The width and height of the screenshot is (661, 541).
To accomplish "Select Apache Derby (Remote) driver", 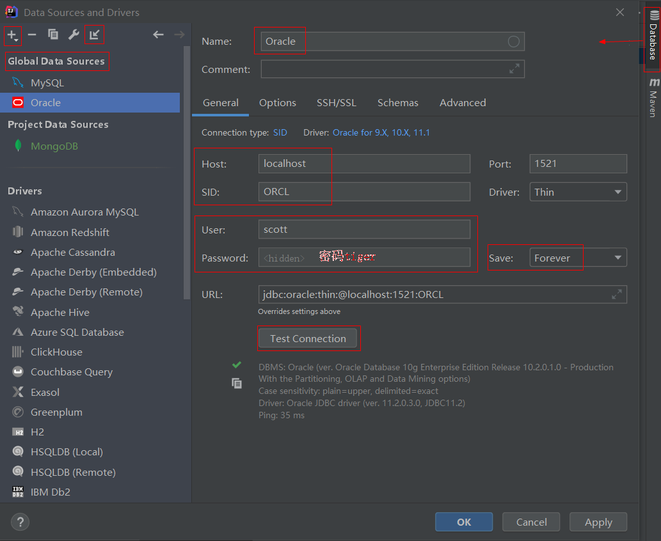I will (x=90, y=292).
